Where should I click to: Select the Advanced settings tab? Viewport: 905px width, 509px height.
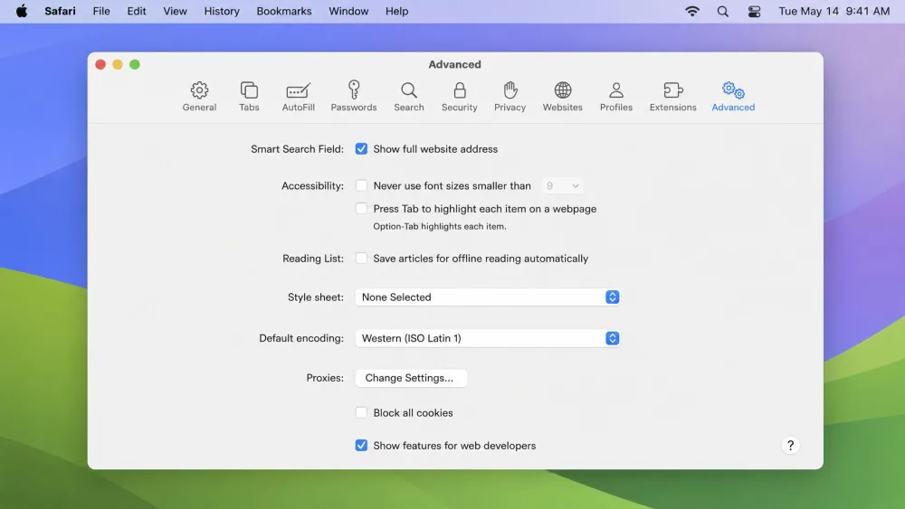point(733,96)
